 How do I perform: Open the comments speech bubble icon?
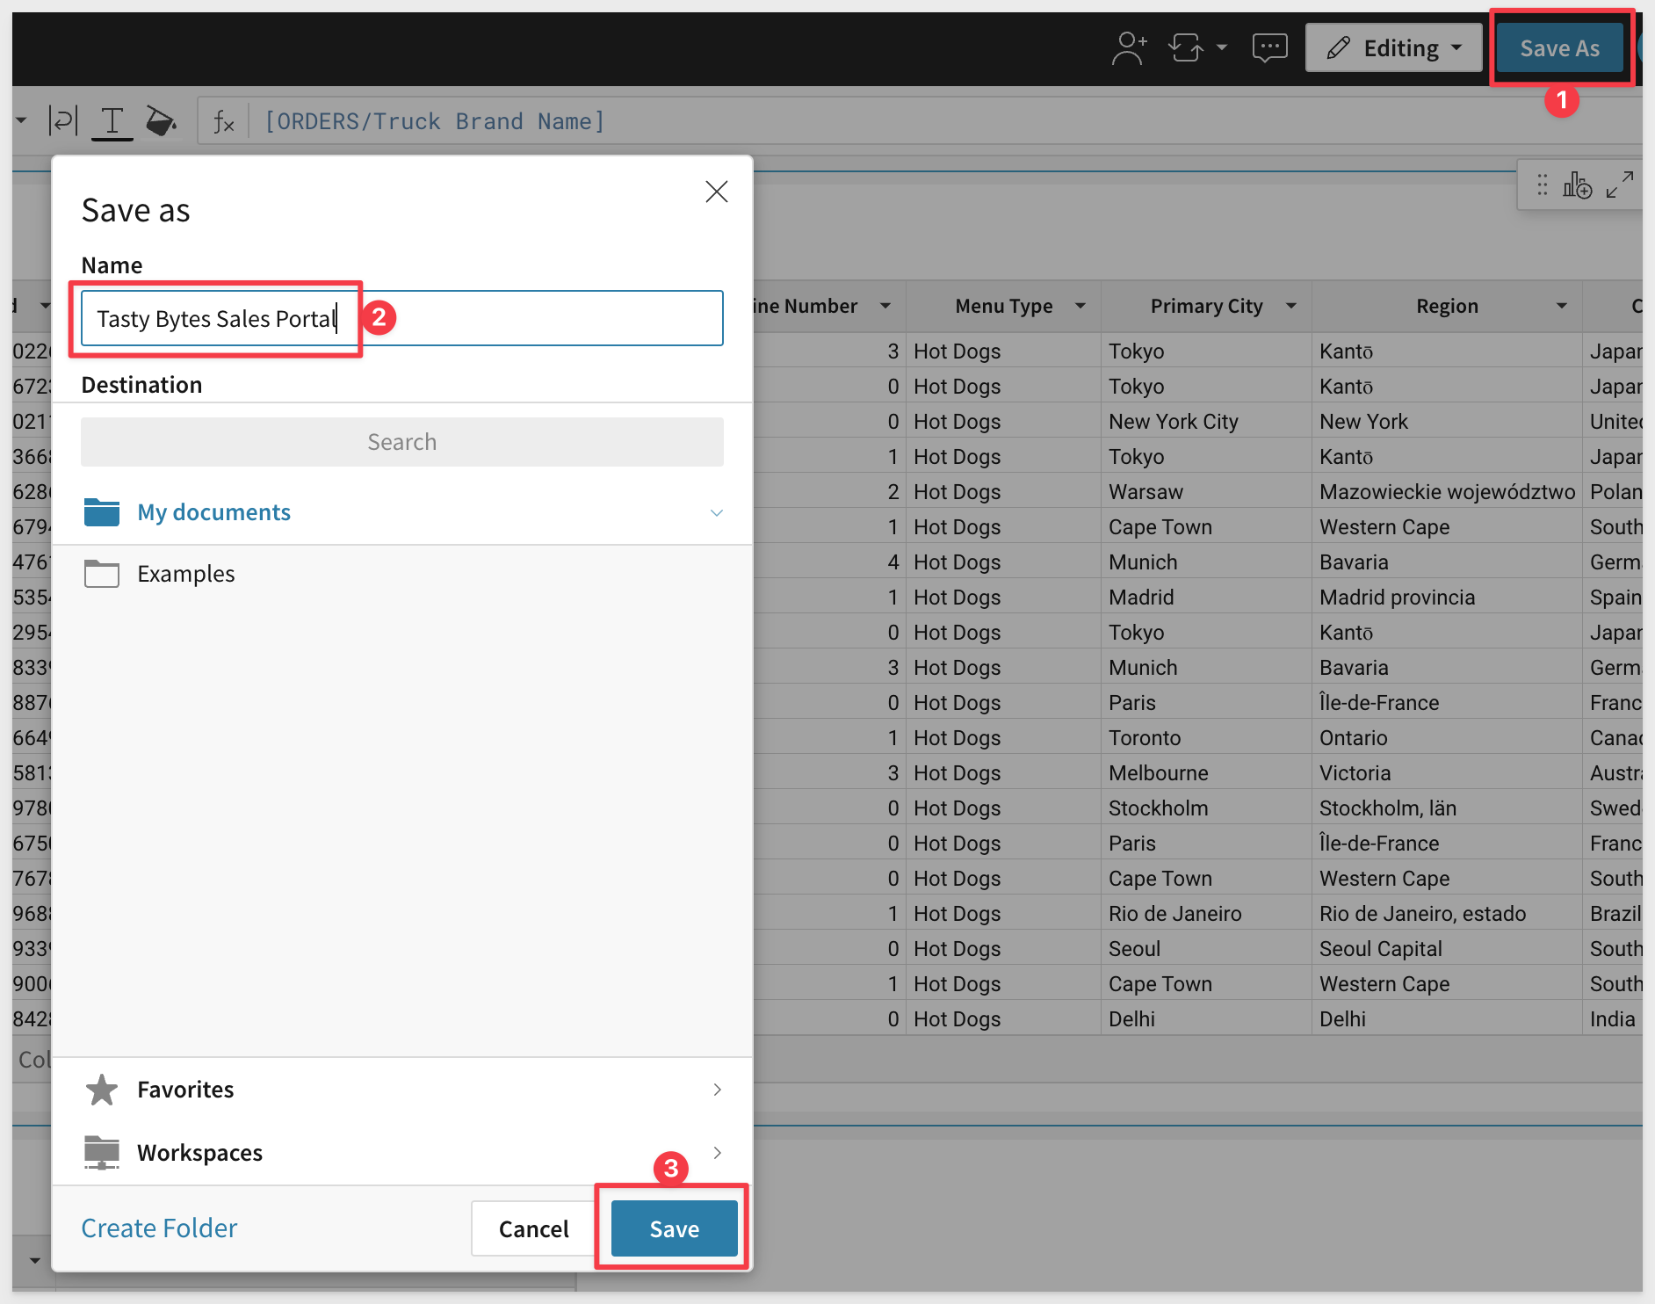coord(1269,48)
